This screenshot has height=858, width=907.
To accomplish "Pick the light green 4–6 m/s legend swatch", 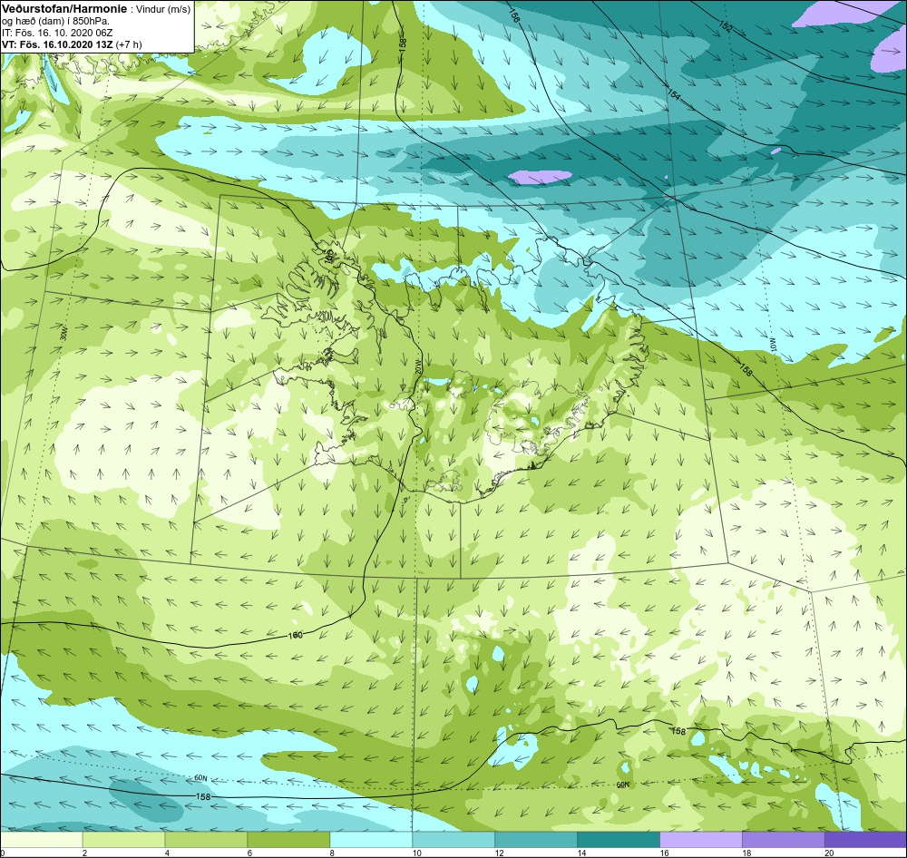I will click(207, 840).
